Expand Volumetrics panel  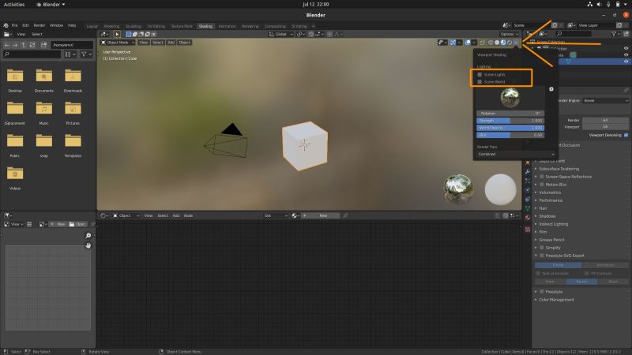point(550,192)
